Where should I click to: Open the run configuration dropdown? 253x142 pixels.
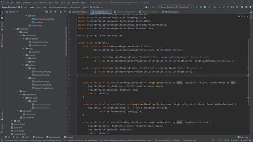[175, 7]
